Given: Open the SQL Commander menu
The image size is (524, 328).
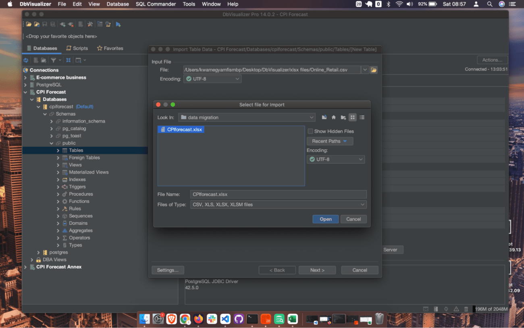Looking at the screenshot, I should click(156, 4).
